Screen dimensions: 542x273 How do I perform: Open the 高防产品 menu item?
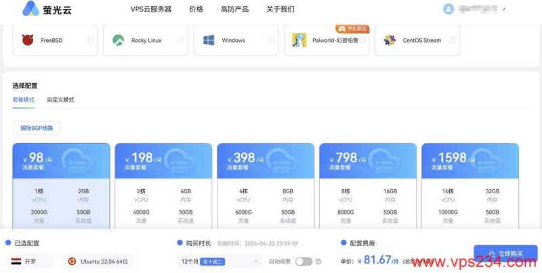(234, 9)
